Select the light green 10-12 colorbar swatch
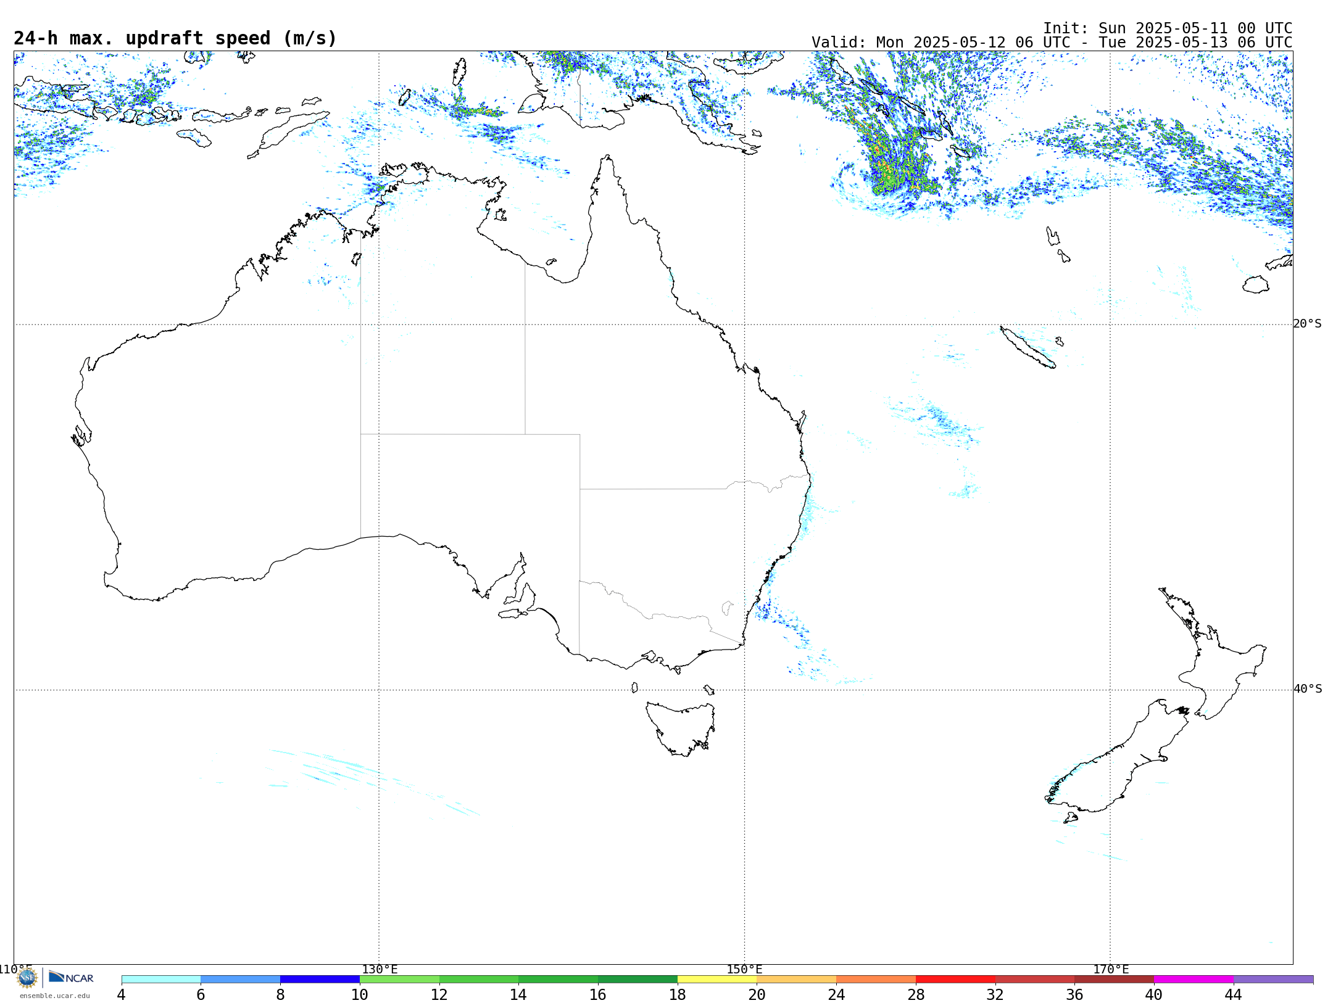Viewport: 1333px width, 1003px height. 399,979
